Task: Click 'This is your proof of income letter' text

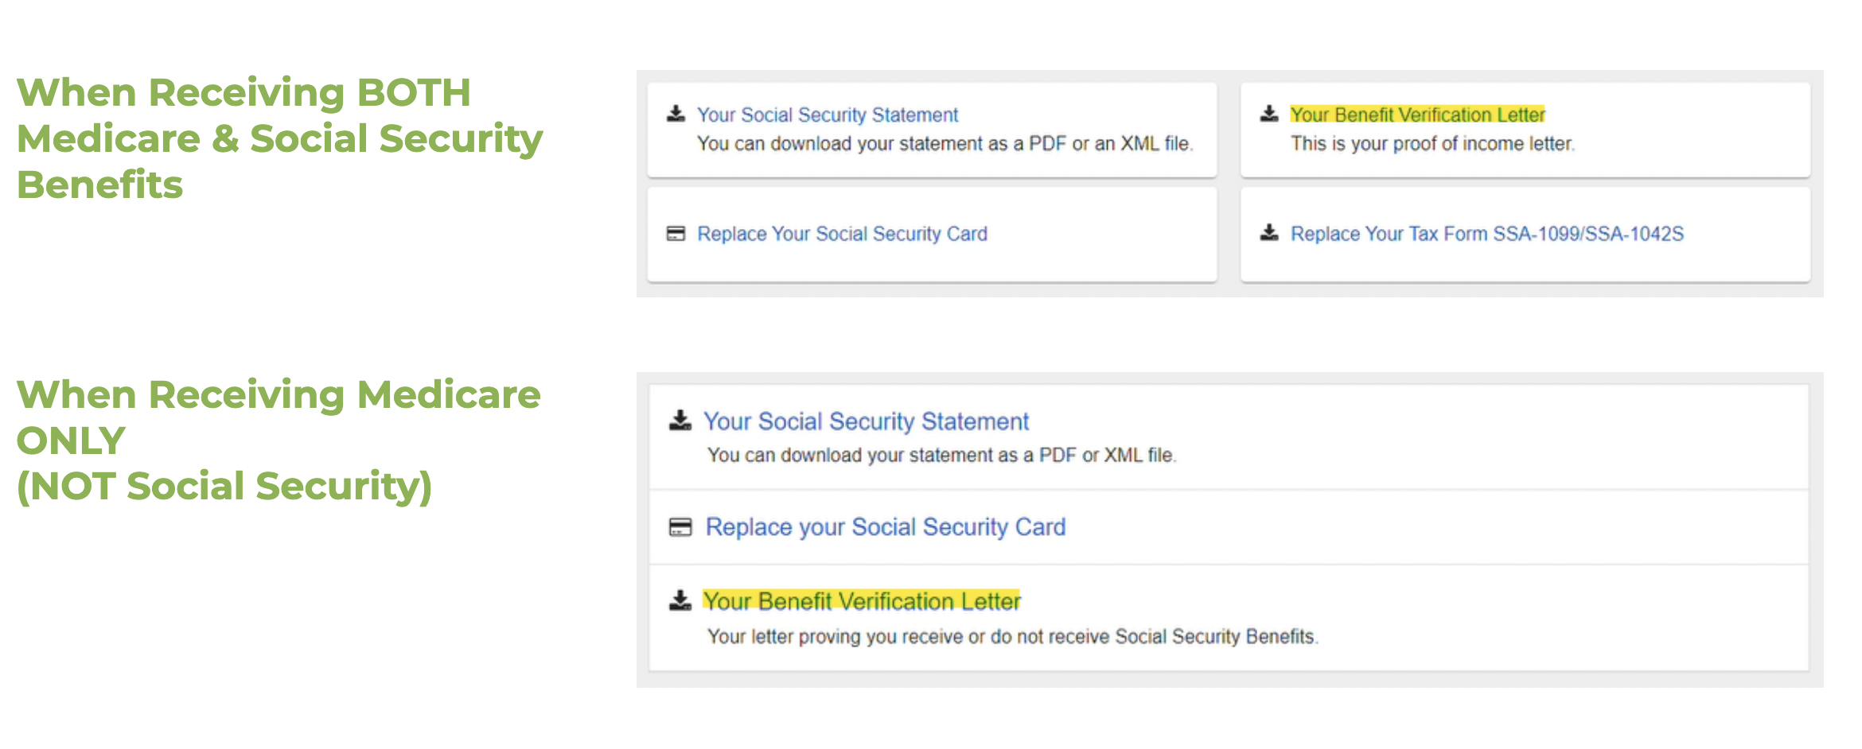Action: click(x=1432, y=144)
